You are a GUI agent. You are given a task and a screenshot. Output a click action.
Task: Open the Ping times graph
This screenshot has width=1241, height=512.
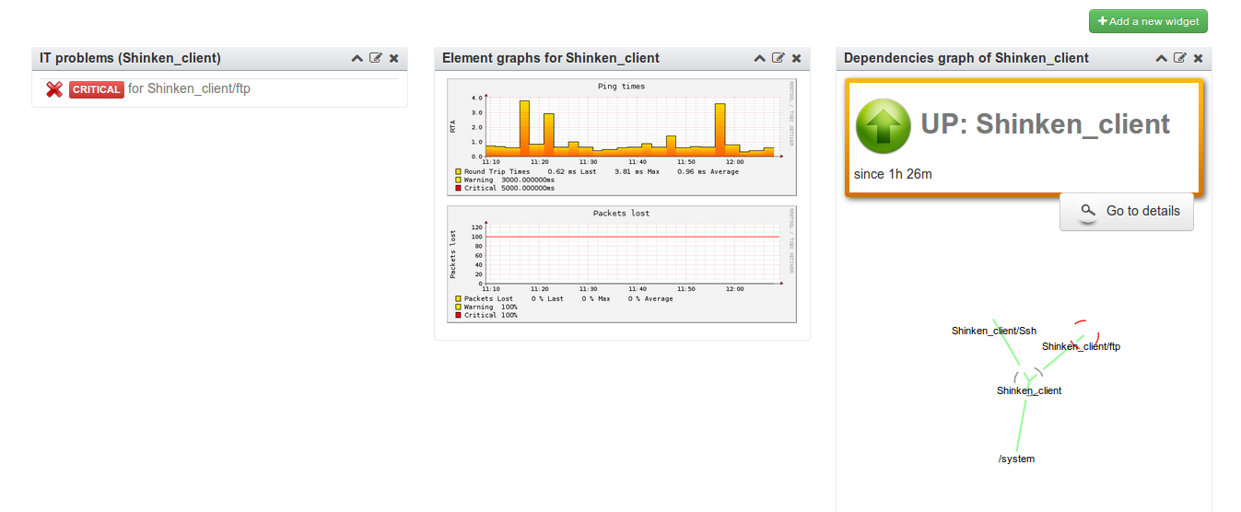coord(622,137)
